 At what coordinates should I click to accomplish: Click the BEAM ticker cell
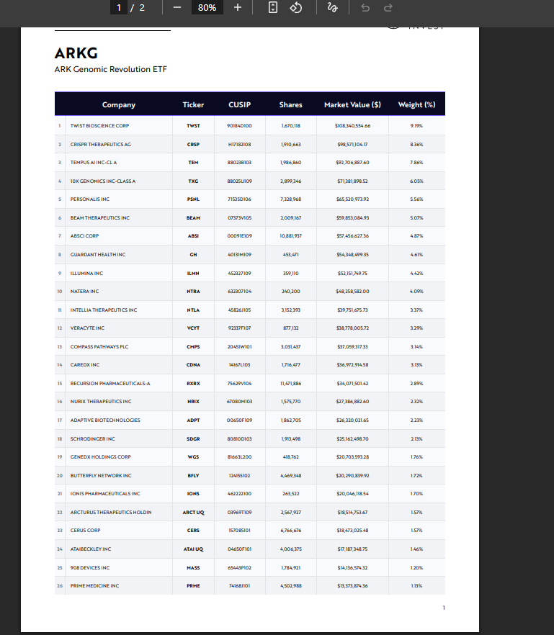(x=193, y=218)
